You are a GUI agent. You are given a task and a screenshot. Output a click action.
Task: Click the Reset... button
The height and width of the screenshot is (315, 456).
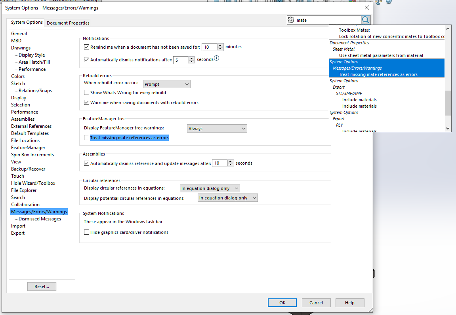pos(42,287)
